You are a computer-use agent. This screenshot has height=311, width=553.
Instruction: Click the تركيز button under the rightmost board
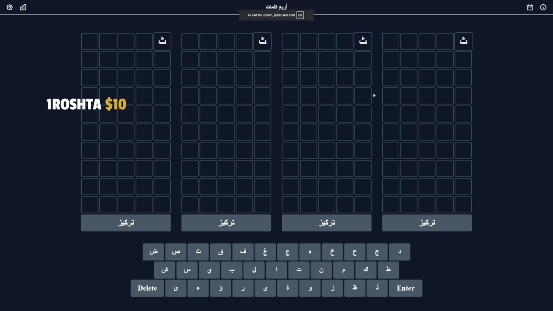427,223
